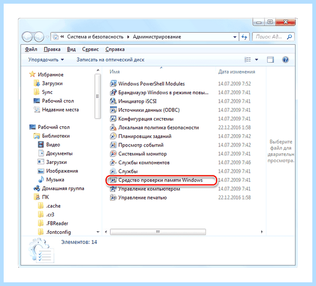316x286 pixels.
Task: Click the Система и безопасность breadcrumb
Action: tap(95, 37)
